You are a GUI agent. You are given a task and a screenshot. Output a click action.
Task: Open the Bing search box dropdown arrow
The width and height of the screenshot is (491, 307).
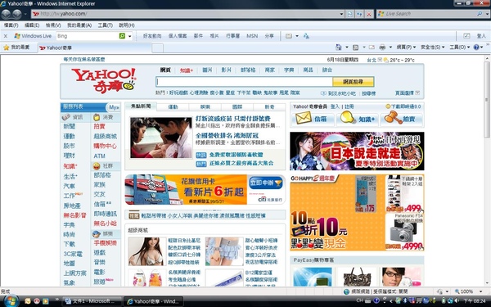point(129,36)
